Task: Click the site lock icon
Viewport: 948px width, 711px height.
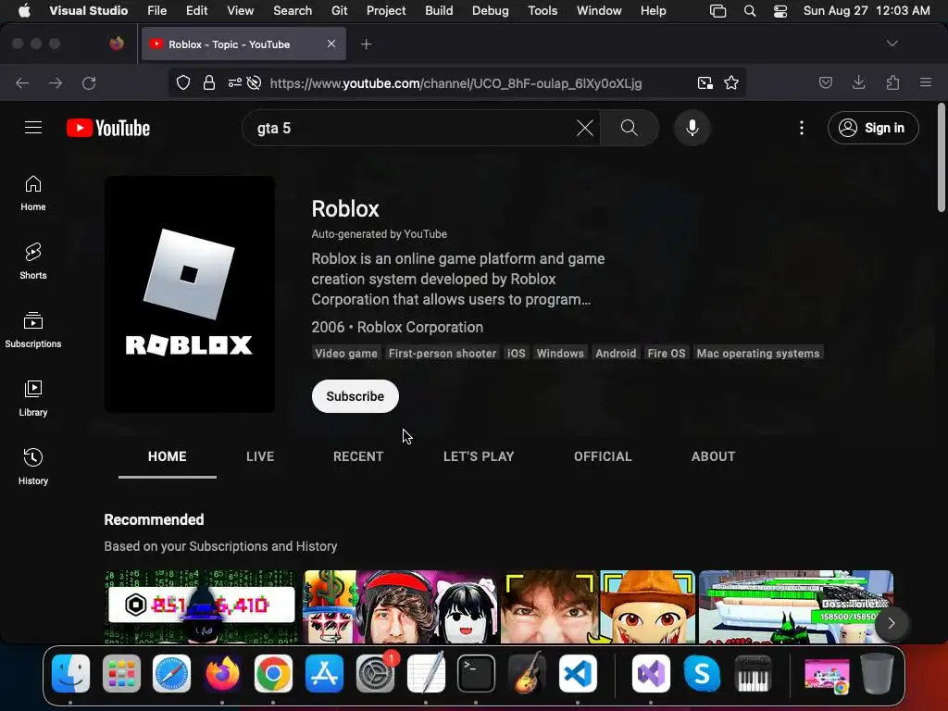Action: pos(209,82)
